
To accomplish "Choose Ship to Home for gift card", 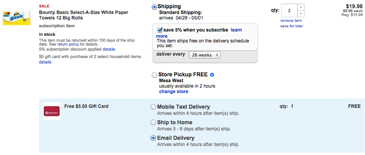I will pos(153,122).
